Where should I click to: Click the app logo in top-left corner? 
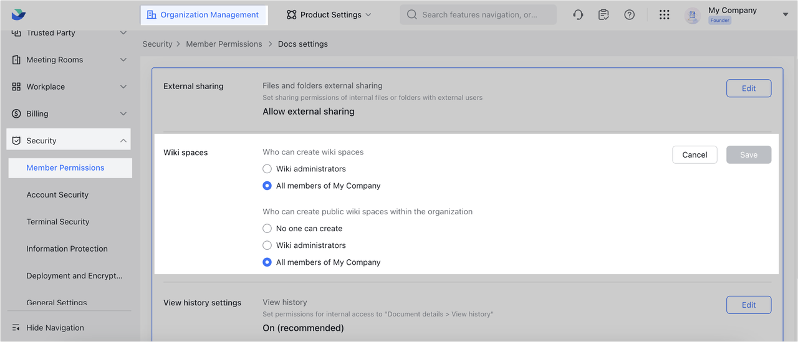click(x=19, y=14)
